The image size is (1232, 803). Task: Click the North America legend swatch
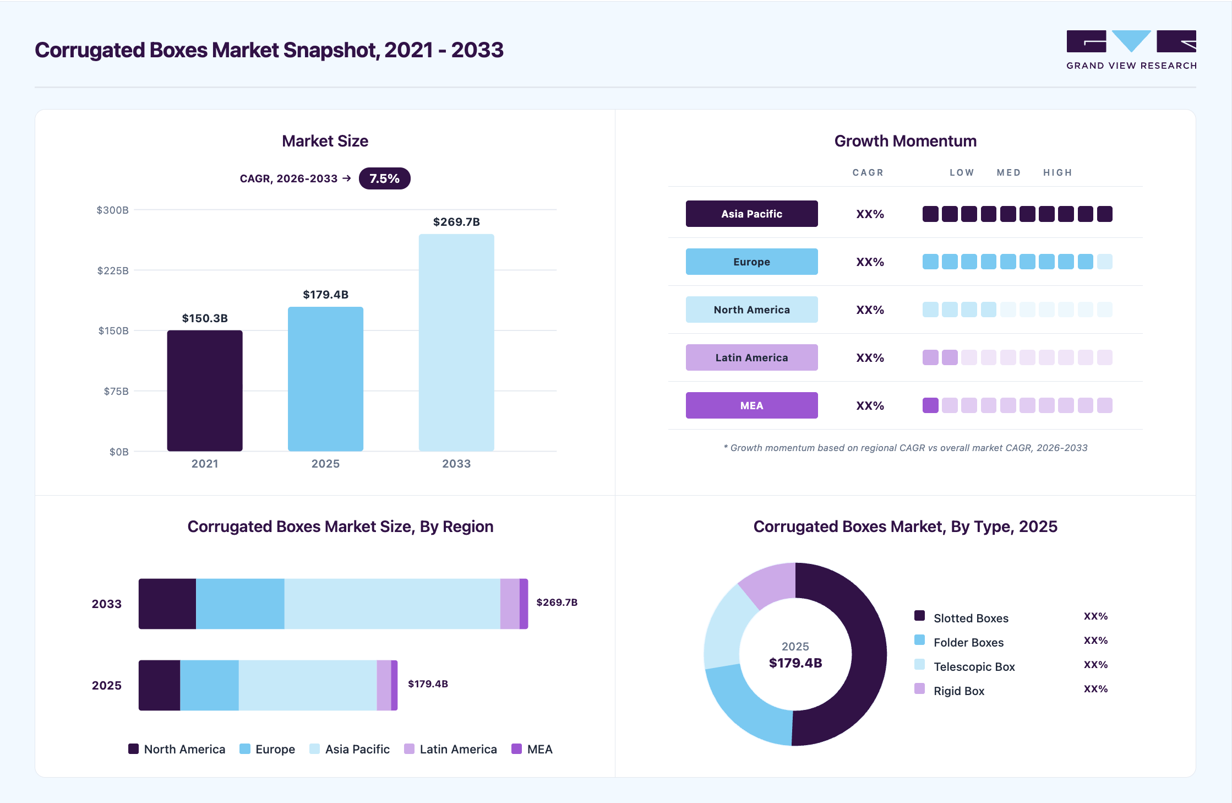(133, 748)
